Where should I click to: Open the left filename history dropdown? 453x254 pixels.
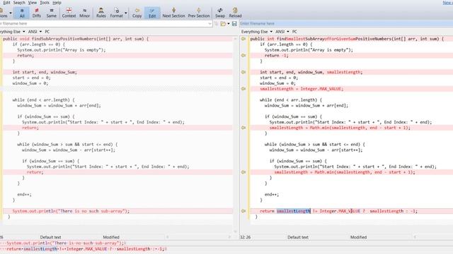[210, 23]
